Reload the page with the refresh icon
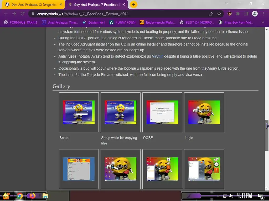Image resolution: width=269 pixels, height=201 pixels. click(x=23, y=14)
